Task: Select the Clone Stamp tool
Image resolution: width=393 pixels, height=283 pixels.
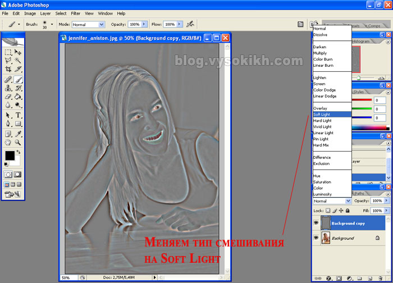Action: [8, 88]
